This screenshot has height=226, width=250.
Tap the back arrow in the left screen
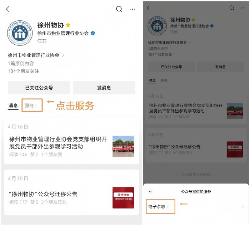[8, 9]
